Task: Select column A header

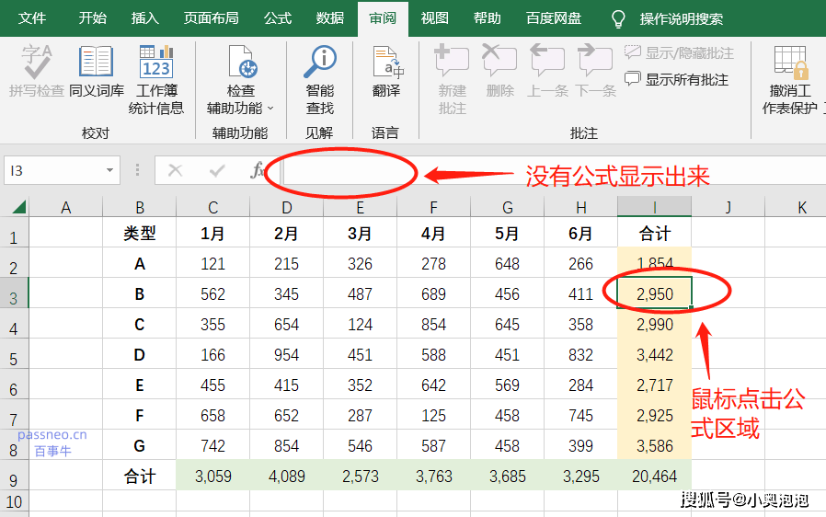Action: (66, 207)
